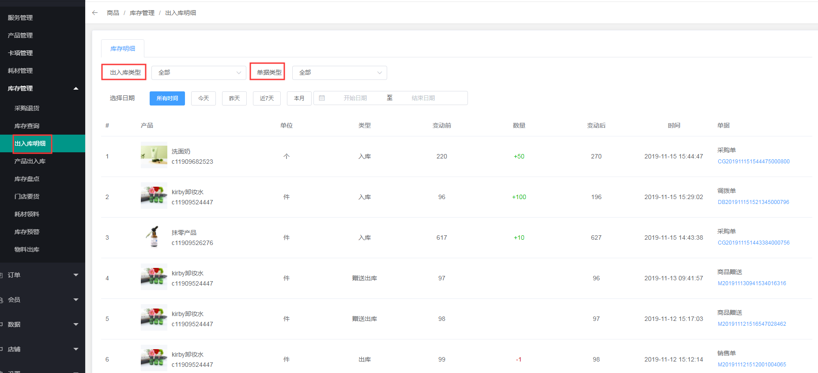Click the -1 quantity value

[x=519, y=359]
